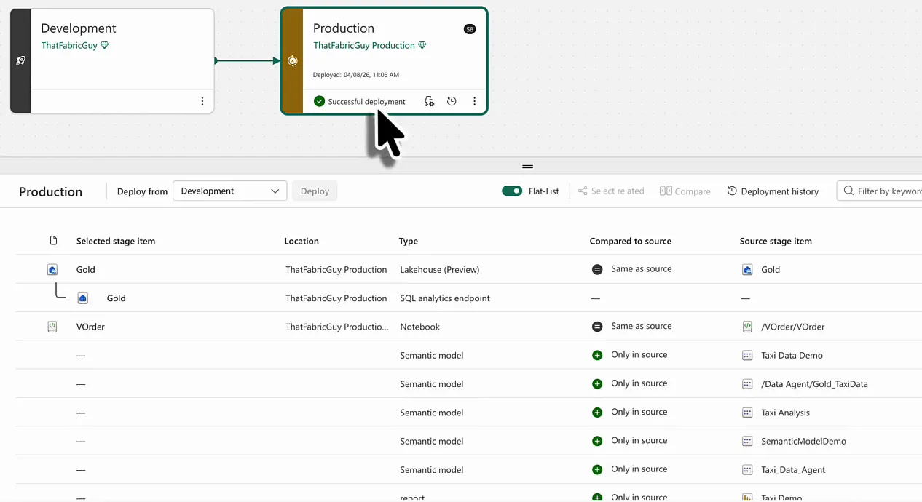The image size is (922, 502).
Task: Click the VOrder notebook icon
Action: pos(52,327)
